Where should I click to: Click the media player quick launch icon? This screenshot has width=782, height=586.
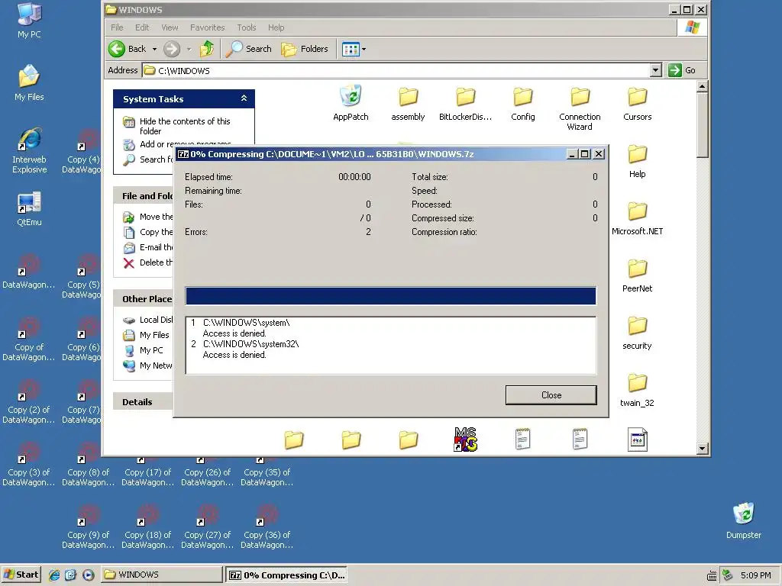pyautogui.click(x=89, y=575)
